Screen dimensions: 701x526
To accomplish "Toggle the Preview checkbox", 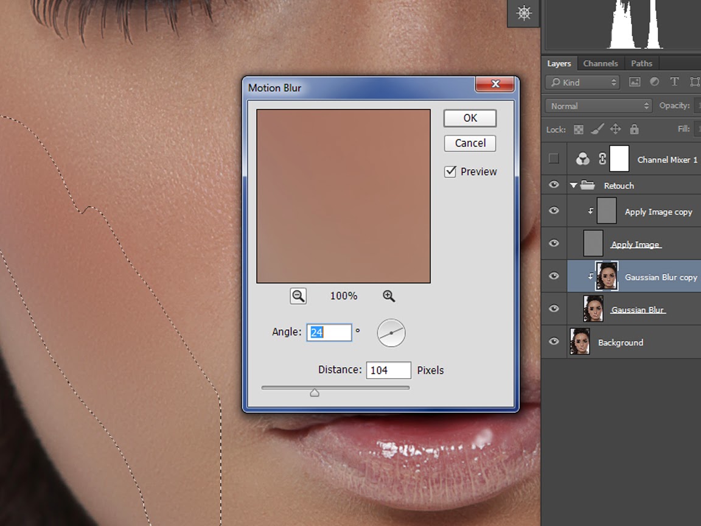I will click(450, 171).
